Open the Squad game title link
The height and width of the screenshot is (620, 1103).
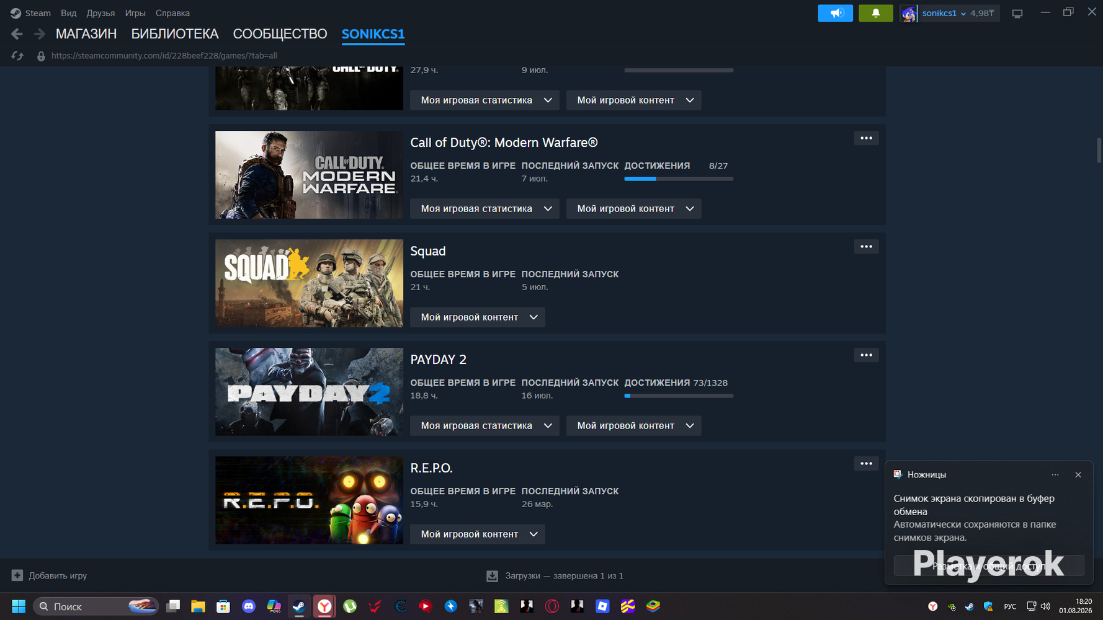(x=428, y=251)
